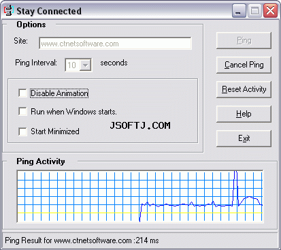
Task: Click the Exit button
Action: pos(244,138)
